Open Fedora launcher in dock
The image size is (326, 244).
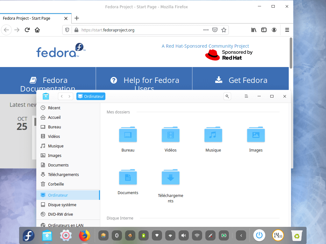[28, 235]
